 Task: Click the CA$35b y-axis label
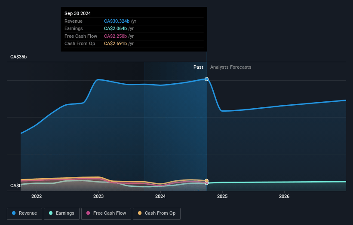18,57
